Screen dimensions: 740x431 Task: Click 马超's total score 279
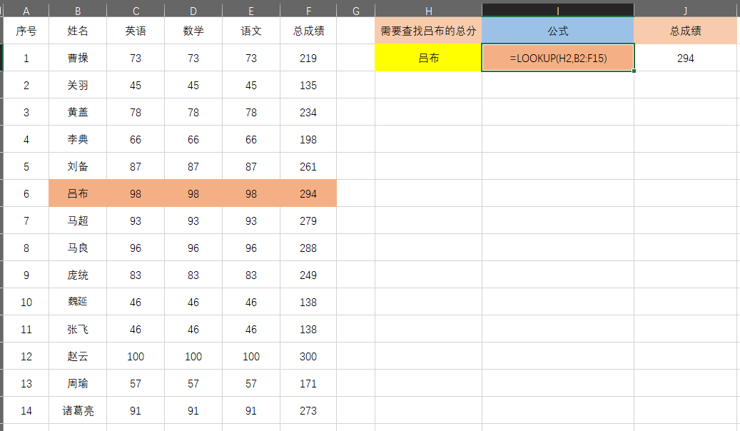tap(308, 221)
